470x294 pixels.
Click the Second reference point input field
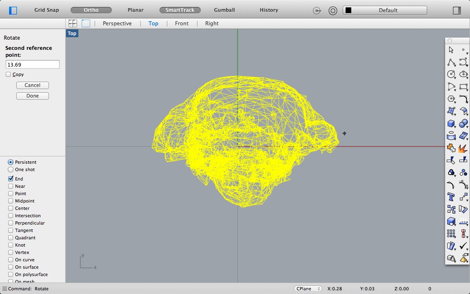32,64
